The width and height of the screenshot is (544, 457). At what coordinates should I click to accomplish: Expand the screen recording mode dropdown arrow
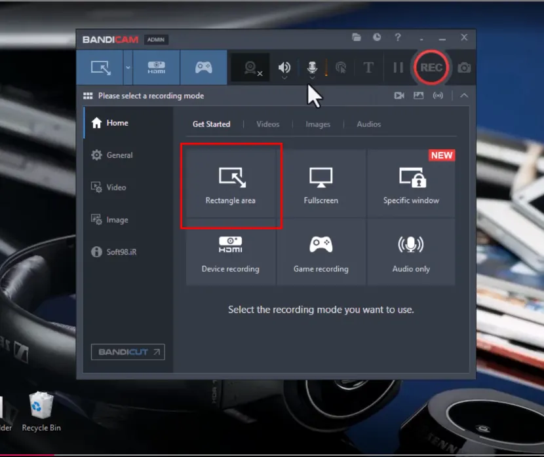128,67
